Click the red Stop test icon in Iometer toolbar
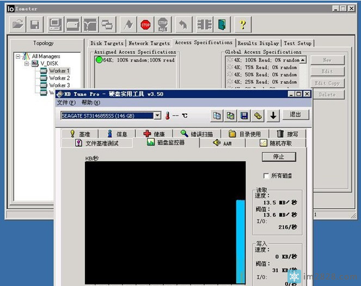The width and height of the screenshot is (361, 286). tap(145, 25)
